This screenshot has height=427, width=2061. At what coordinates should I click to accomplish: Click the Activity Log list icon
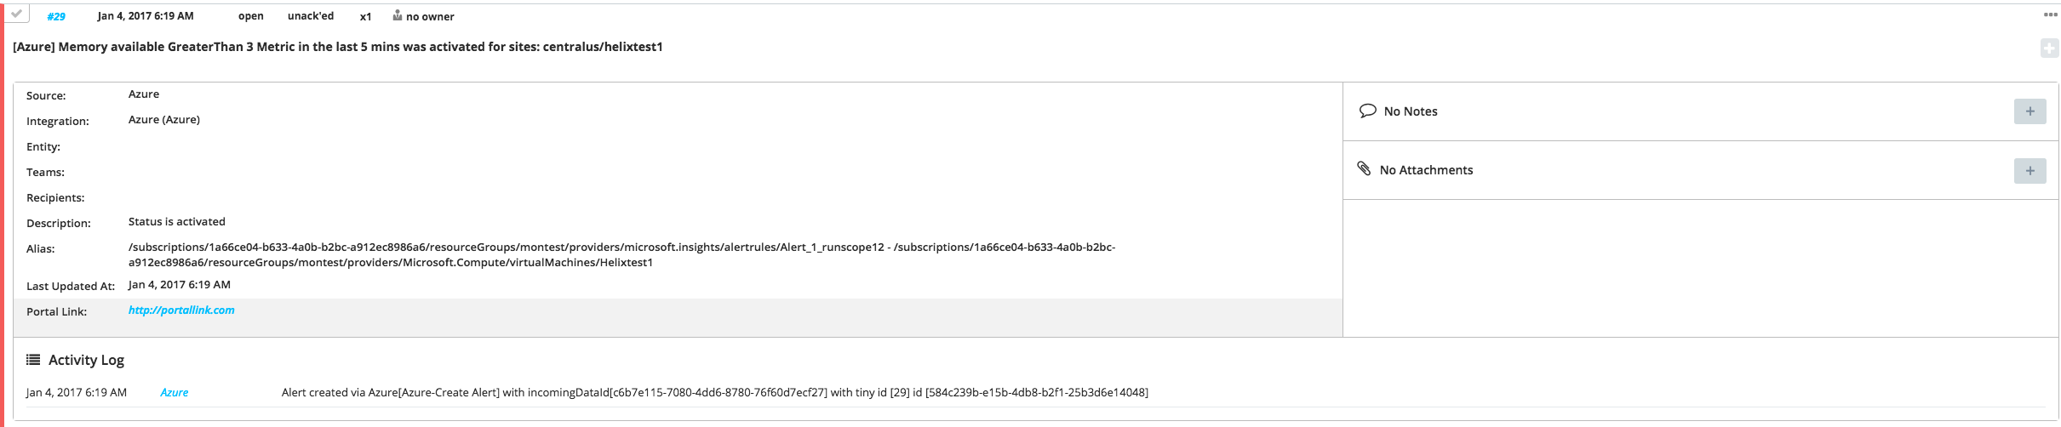(33, 360)
